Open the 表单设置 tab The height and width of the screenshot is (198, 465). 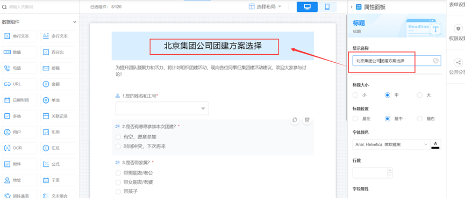[457, 4]
